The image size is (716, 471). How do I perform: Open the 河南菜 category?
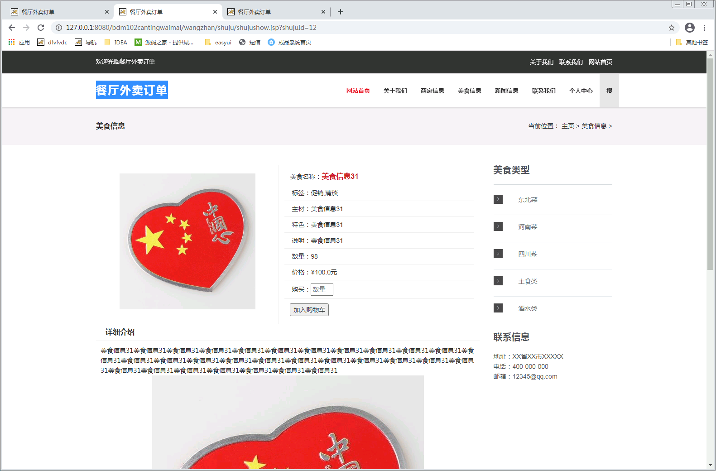click(528, 227)
